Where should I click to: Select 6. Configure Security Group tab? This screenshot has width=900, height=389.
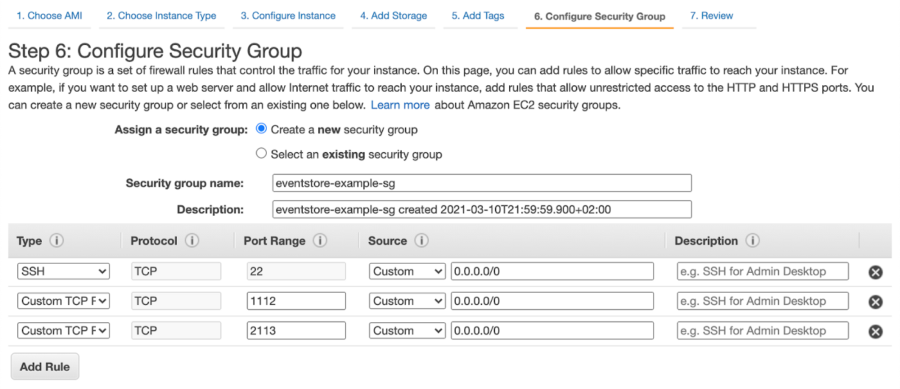point(600,17)
